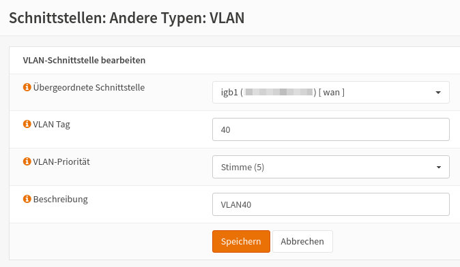The width and height of the screenshot is (460, 267).
Task: Click into the VLAN40 description field
Action: click(x=330, y=204)
